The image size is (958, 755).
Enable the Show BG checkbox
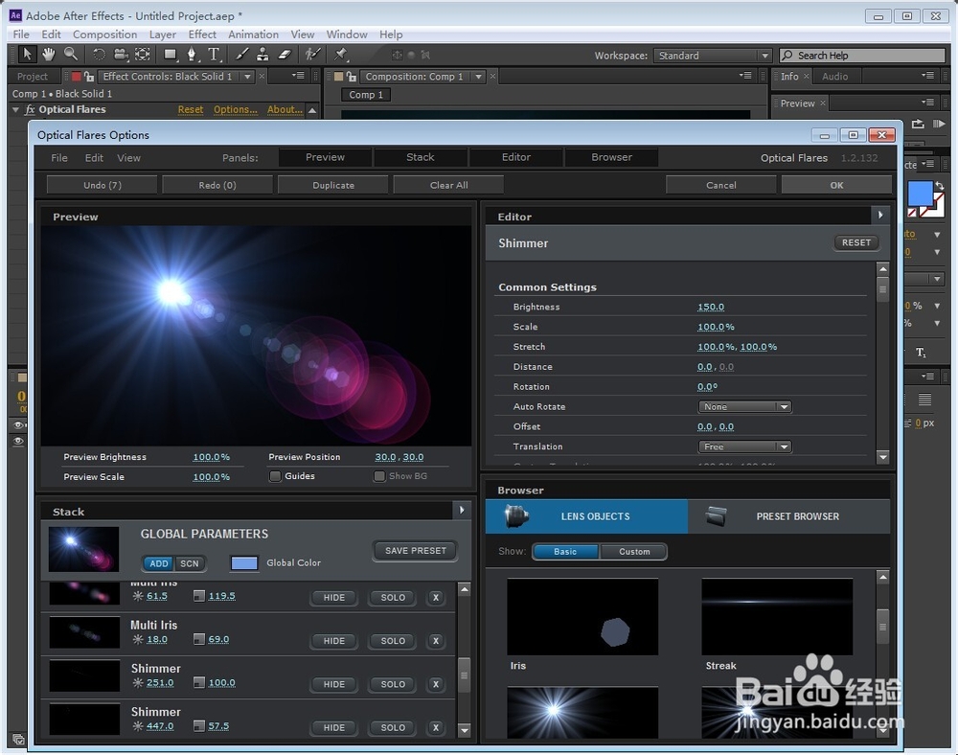[379, 476]
